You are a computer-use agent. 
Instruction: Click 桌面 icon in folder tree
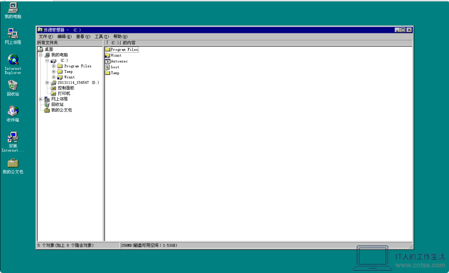41,49
